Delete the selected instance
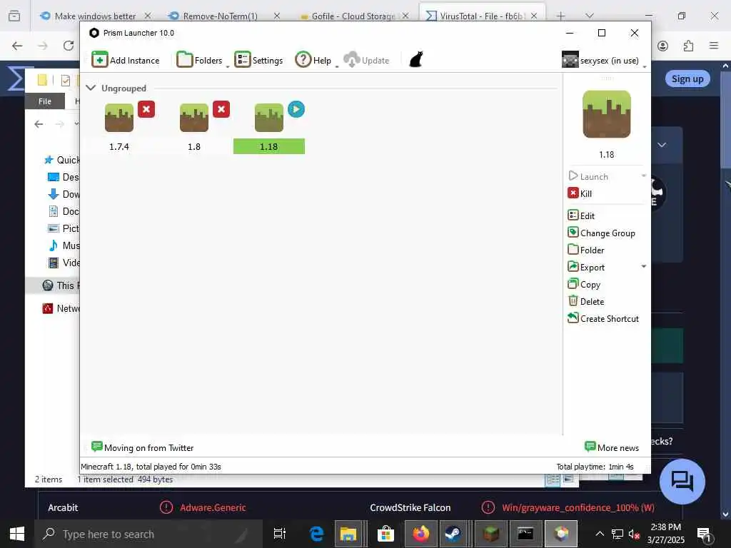The image size is (731, 548). pyautogui.click(x=586, y=302)
